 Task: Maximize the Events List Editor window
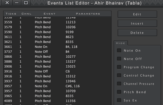[26, 3]
